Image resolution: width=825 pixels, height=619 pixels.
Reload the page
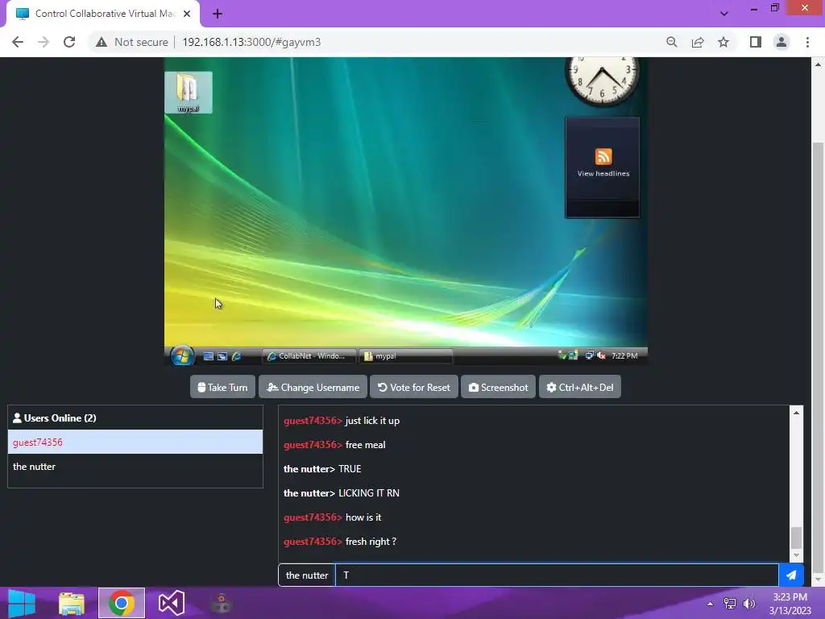tap(69, 42)
